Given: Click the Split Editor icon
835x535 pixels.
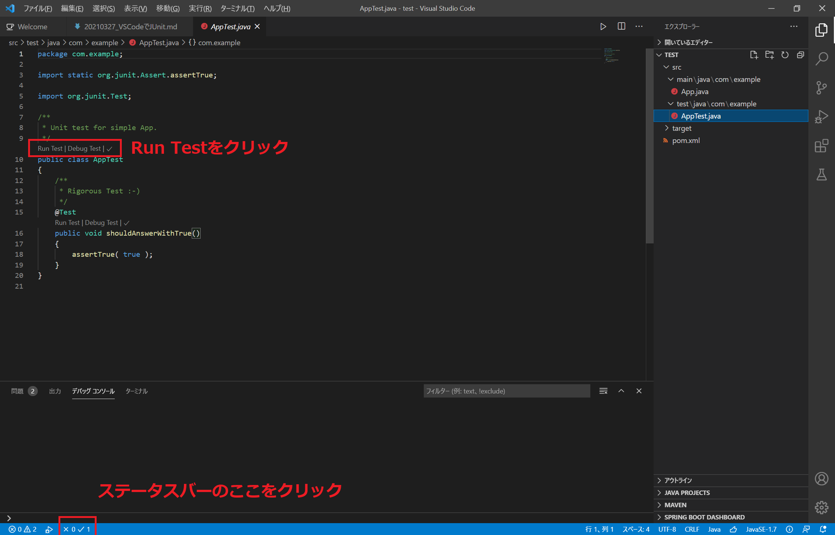Looking at the screenshot, I should pyautogui.click(x=621, y=27).
